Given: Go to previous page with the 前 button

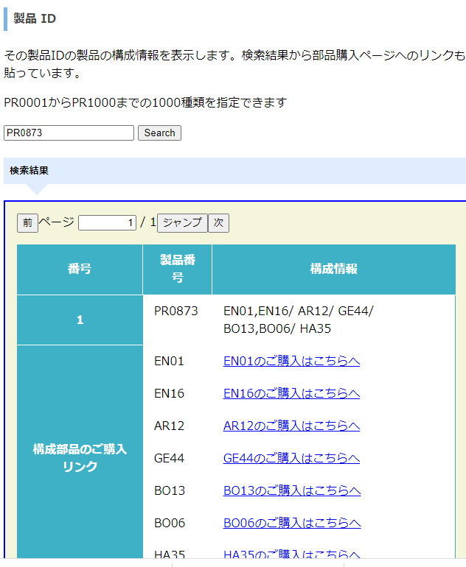Looking at the screenshot, I should [27, 222].
